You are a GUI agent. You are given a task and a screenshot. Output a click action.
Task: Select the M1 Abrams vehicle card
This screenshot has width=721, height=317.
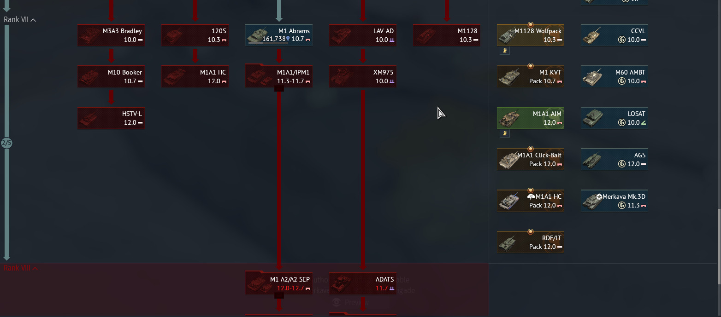279,35
